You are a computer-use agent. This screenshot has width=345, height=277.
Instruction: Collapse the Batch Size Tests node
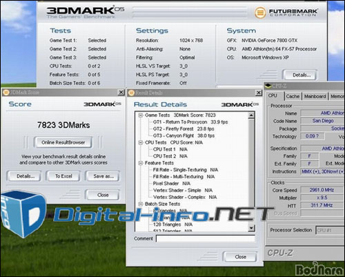coord(140,204)
